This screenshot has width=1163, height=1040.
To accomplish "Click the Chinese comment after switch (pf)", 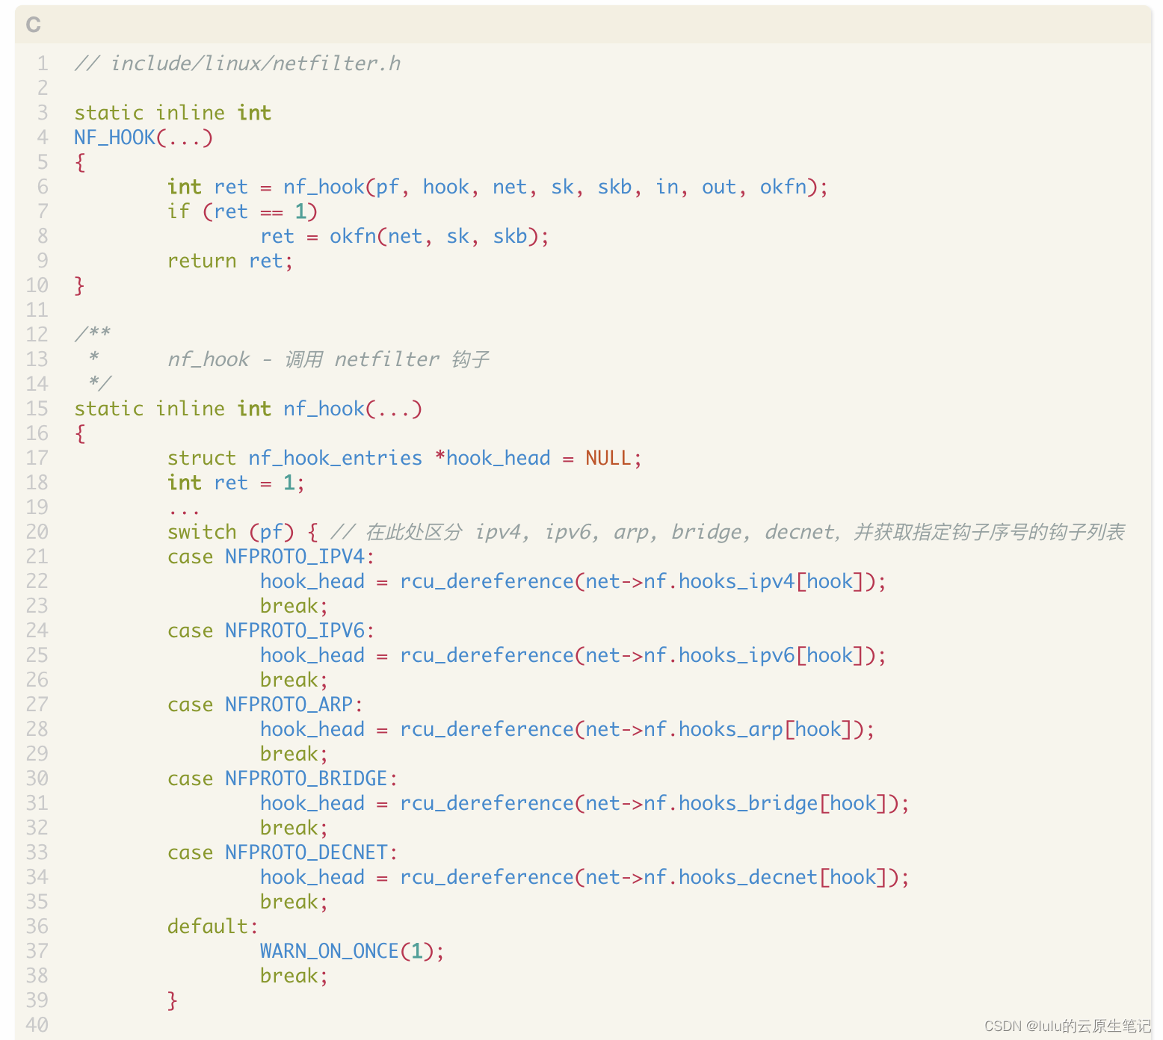I will [727, 532].
